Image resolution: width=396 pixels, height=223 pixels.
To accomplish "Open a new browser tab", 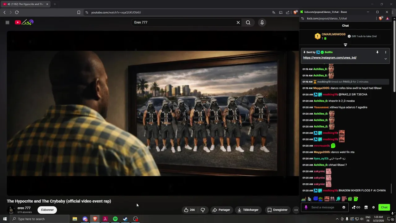I will point(55,4).
